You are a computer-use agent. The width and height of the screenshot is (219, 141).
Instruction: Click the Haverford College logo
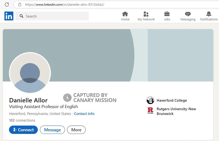point(150,100)
